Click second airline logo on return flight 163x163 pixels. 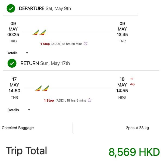click(45, 89)
